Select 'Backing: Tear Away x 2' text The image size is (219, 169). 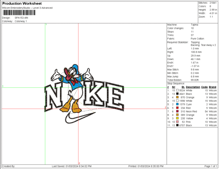tap(203, 45)
